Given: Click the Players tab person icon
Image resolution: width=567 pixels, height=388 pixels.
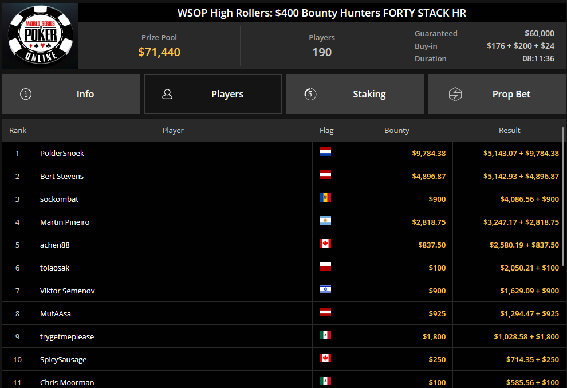Looking at the screenshot, I should [x=167, y=94].
